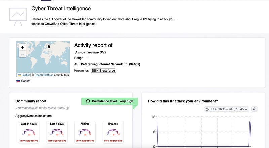The height and width of the screenshot is (148, 269).
Task: Open the Leaflet link
Action: pyautogui.click(x=26, y=75)
